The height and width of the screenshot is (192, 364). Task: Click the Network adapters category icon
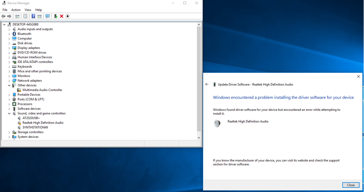tap(14, 81)
